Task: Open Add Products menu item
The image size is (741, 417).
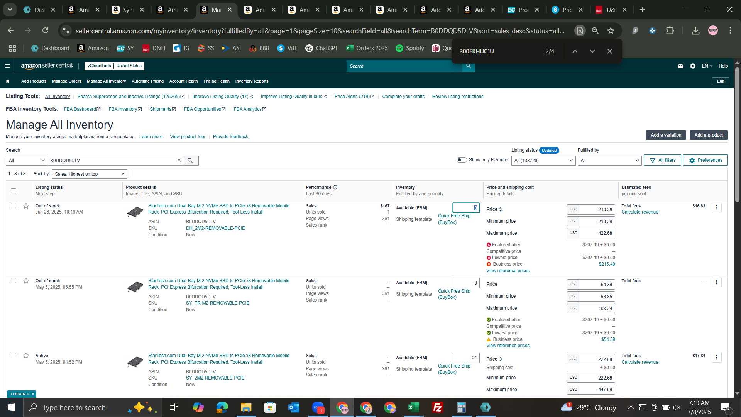Action: click(x=34, y=81)
